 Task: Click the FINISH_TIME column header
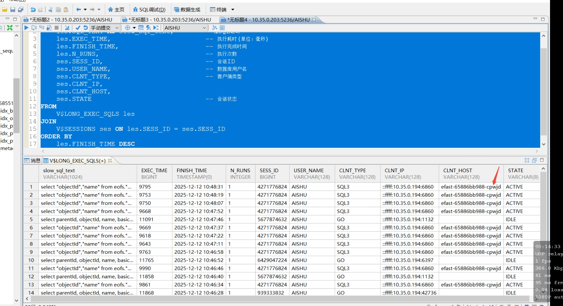pyautogui.click(x=199, y=174)
